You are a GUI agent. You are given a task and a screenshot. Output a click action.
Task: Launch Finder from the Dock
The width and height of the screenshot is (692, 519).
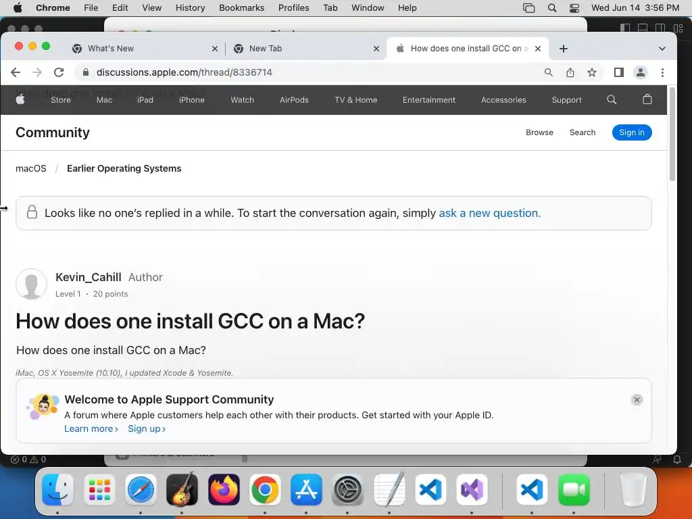57,490
